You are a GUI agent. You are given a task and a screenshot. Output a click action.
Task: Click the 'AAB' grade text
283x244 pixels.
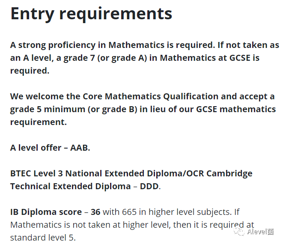pos(79,148)
